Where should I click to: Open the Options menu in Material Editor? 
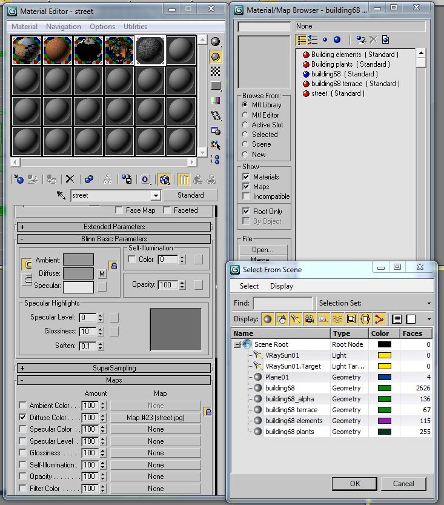point(102,27)
